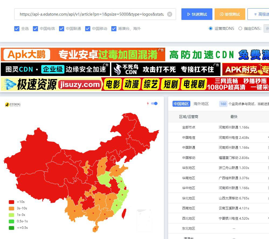
Task: Switch to the 海外地区 tab
Action: (201, 104)
